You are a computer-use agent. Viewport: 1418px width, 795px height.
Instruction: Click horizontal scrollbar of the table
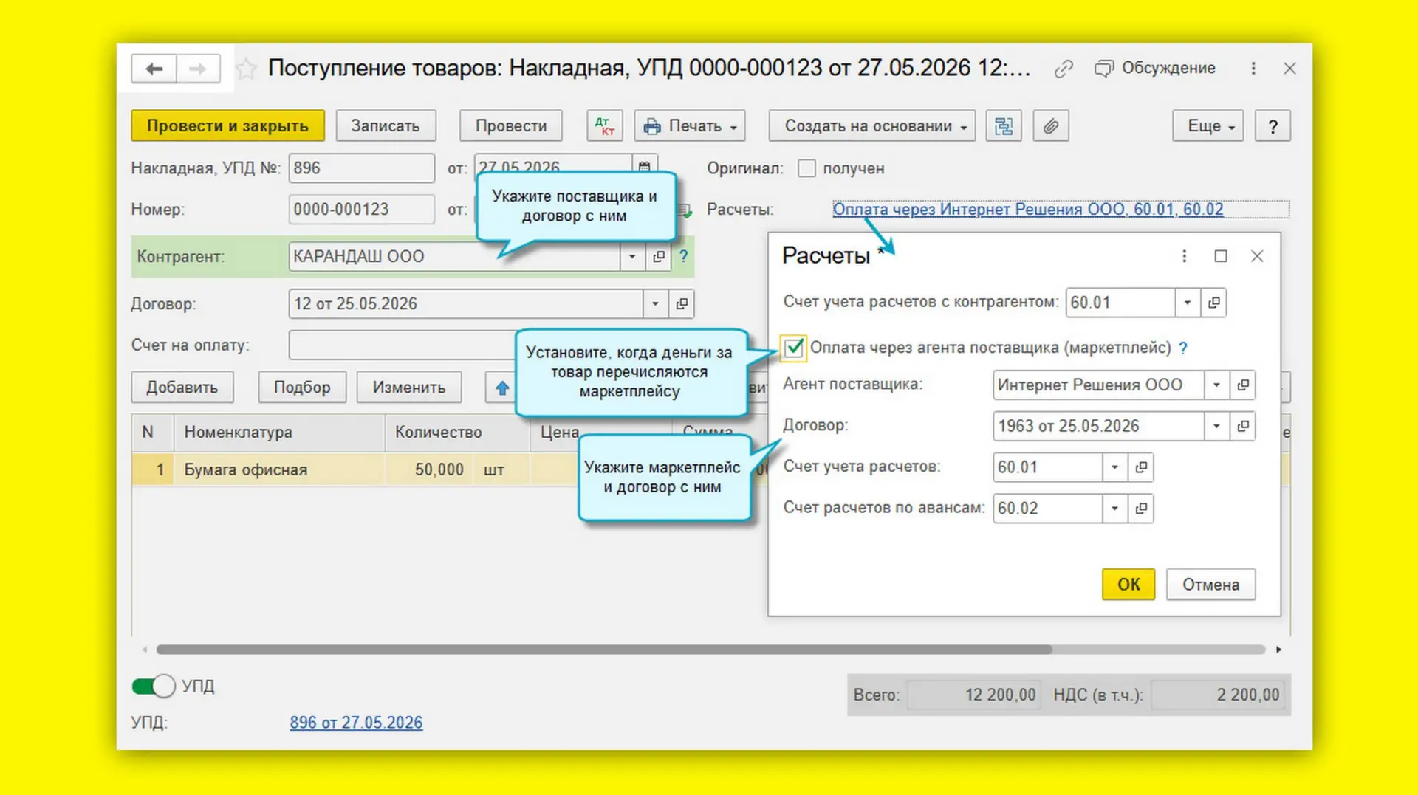tap(604, 650)
